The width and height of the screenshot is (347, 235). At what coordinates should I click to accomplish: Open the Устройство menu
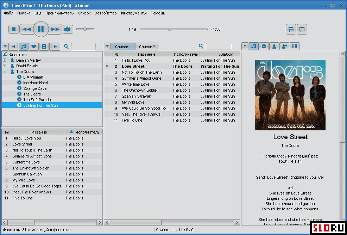pyautogui.click(x=106, y=13)
